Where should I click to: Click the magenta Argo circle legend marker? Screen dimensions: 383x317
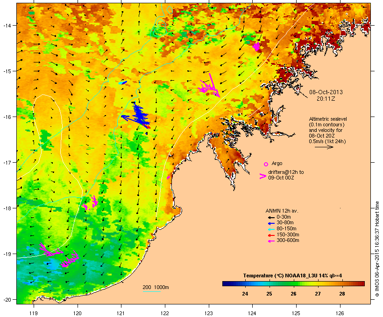click(266, 164)
